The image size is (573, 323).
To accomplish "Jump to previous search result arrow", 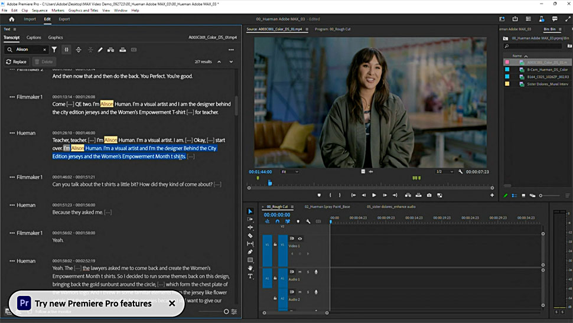I will click(x=219, y=62).
